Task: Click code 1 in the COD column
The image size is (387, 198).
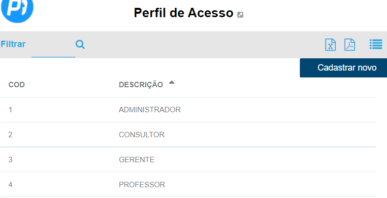Action: tap(11, 110)
